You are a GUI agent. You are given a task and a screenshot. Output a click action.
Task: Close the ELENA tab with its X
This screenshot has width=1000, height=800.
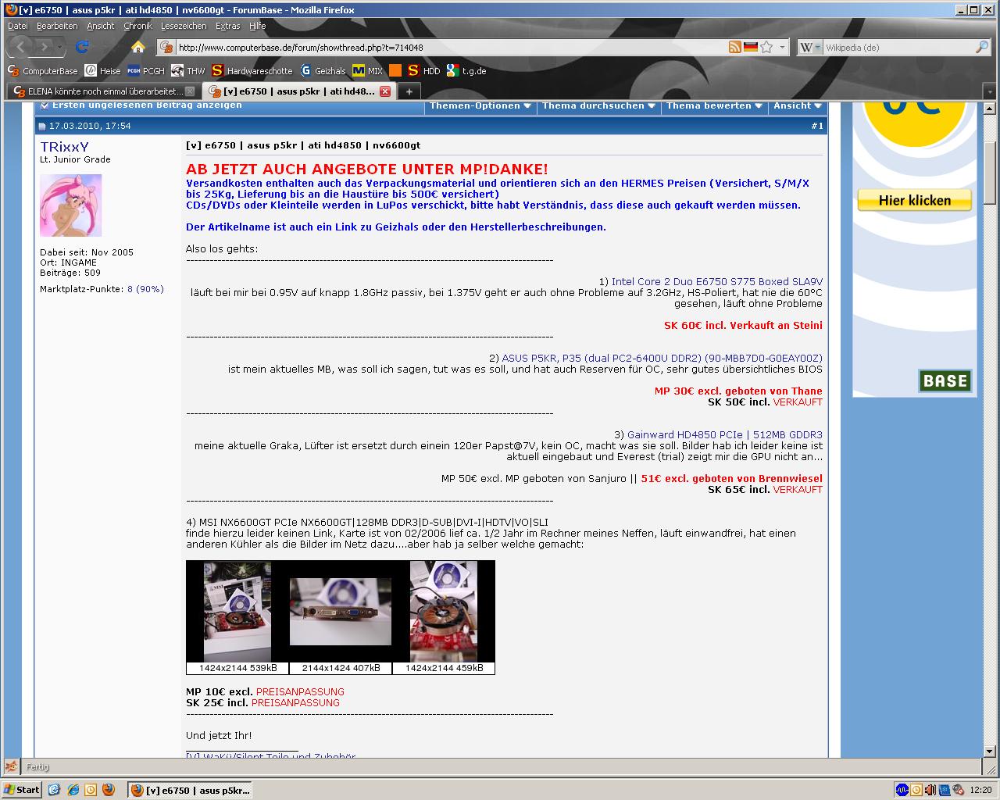189,91
